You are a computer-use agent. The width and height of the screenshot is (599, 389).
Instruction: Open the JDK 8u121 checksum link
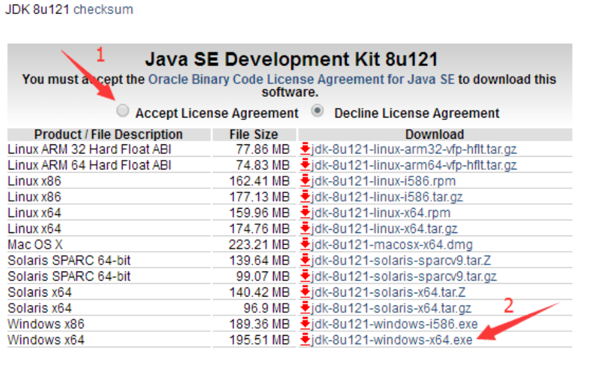[x=103, y=9]
